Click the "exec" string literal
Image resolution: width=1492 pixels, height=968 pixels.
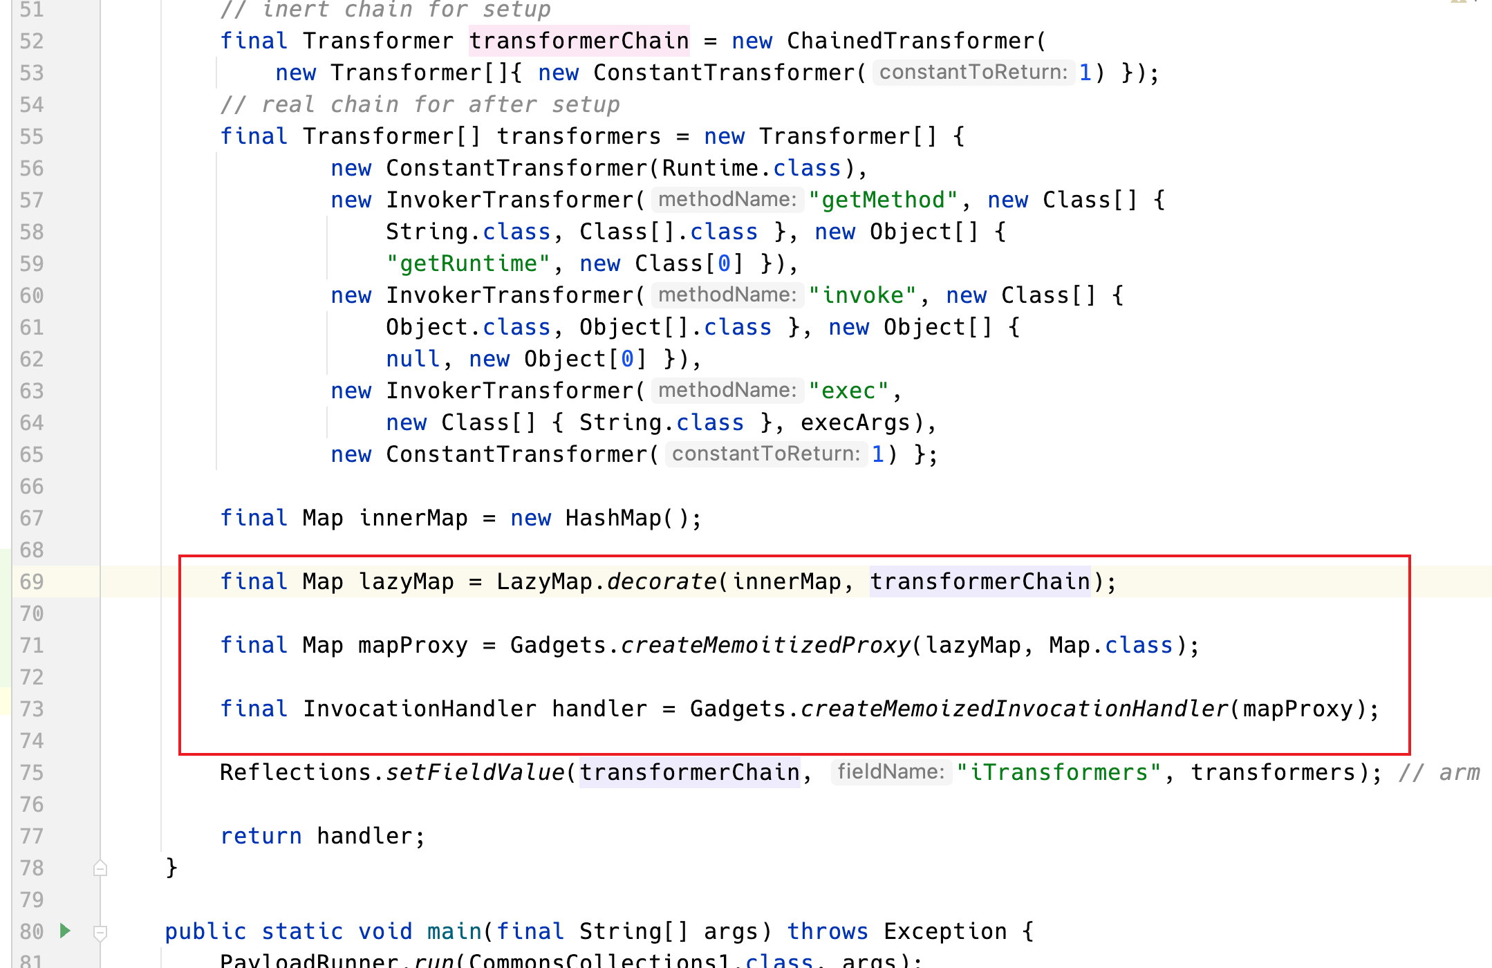[848, 391]
